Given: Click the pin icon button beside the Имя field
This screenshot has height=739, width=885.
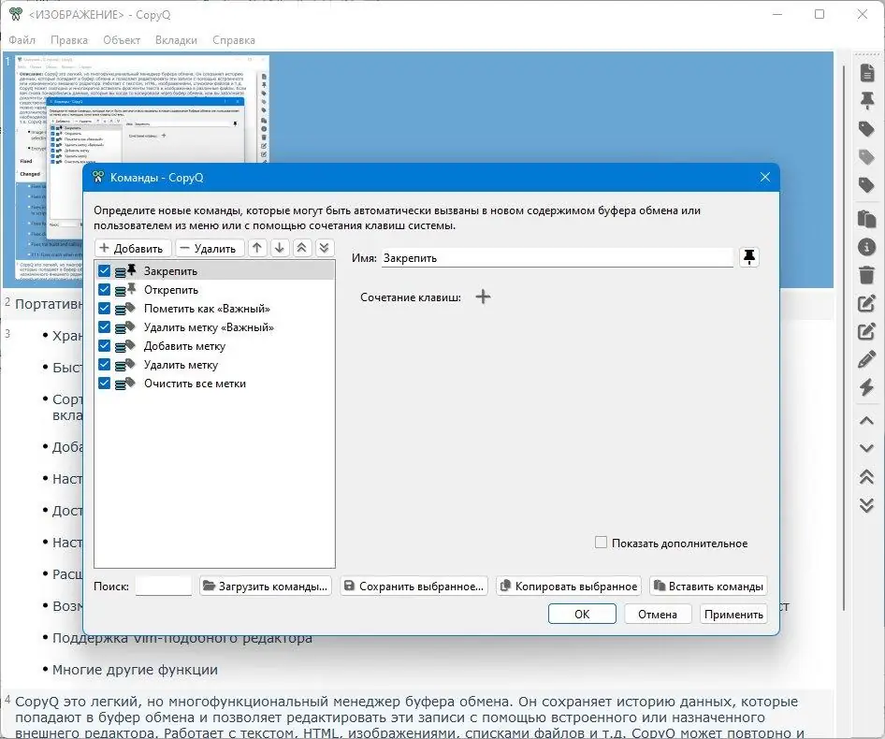Looking at the screenshot, I should coord(749,257).
